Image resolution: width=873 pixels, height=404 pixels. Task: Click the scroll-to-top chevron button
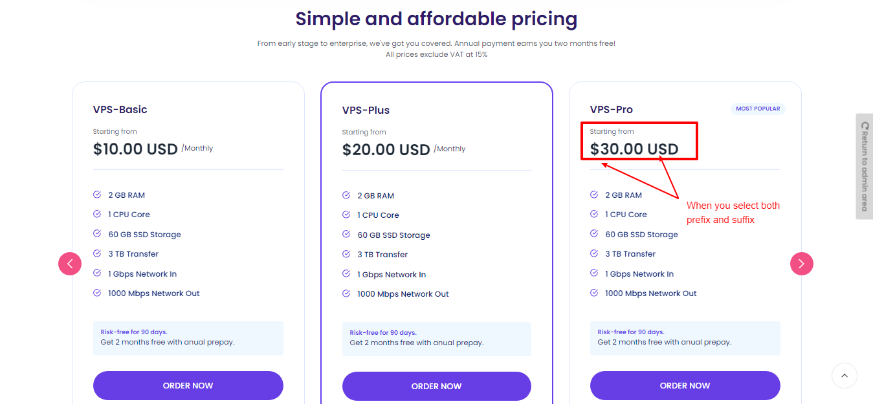click(844, 376)
